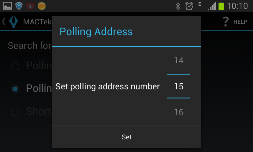Image resolution: width=253 pixels, height=152 pixels.
Task: Open the blue shield notification icon
Action: click(x=19, y=6)
